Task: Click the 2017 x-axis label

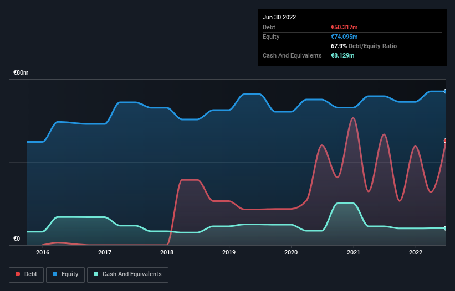Action: (105, 252)
